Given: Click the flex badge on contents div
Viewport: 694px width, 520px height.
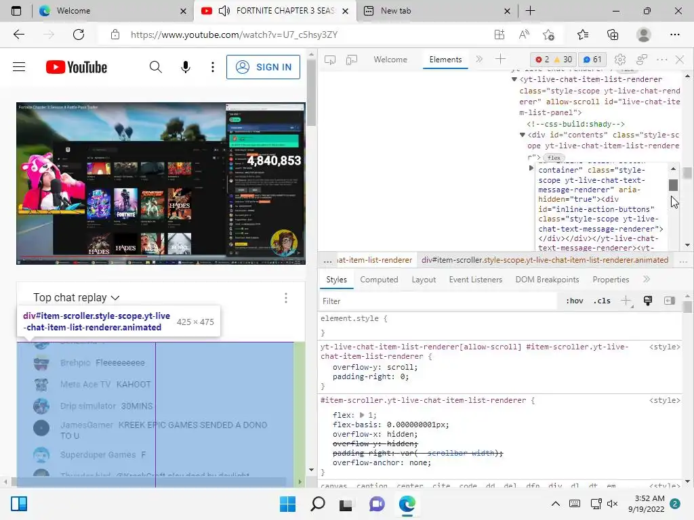Looking at the screenshot, I should click(x=554, y=157).
